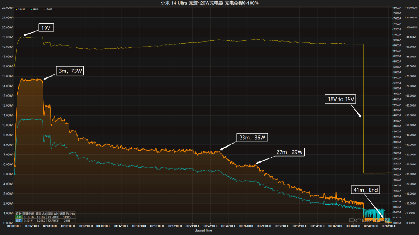Click the 1.2562 Ah capacity value
The image size is (419, 235).
(41, 221)
